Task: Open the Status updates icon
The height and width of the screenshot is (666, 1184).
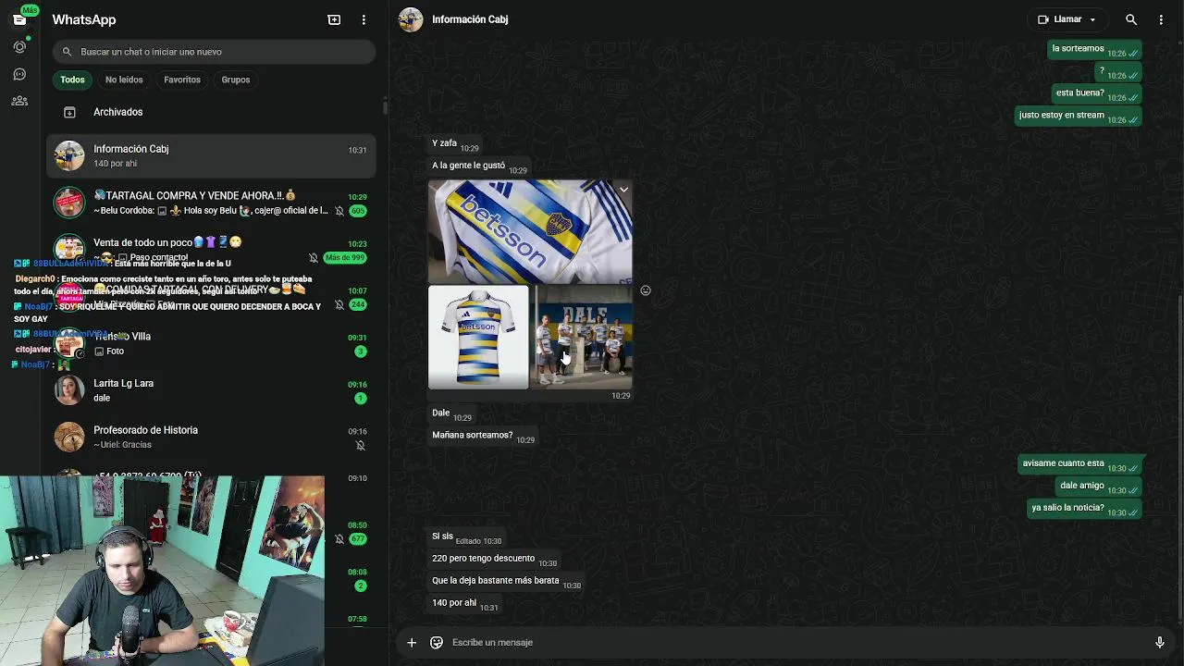Action: click(x=19, y=46)
